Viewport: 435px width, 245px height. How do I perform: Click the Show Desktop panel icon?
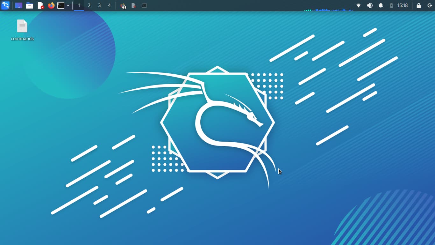coord(19,5)
